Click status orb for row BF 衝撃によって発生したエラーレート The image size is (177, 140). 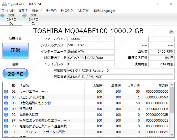click(x=6, y=121)
